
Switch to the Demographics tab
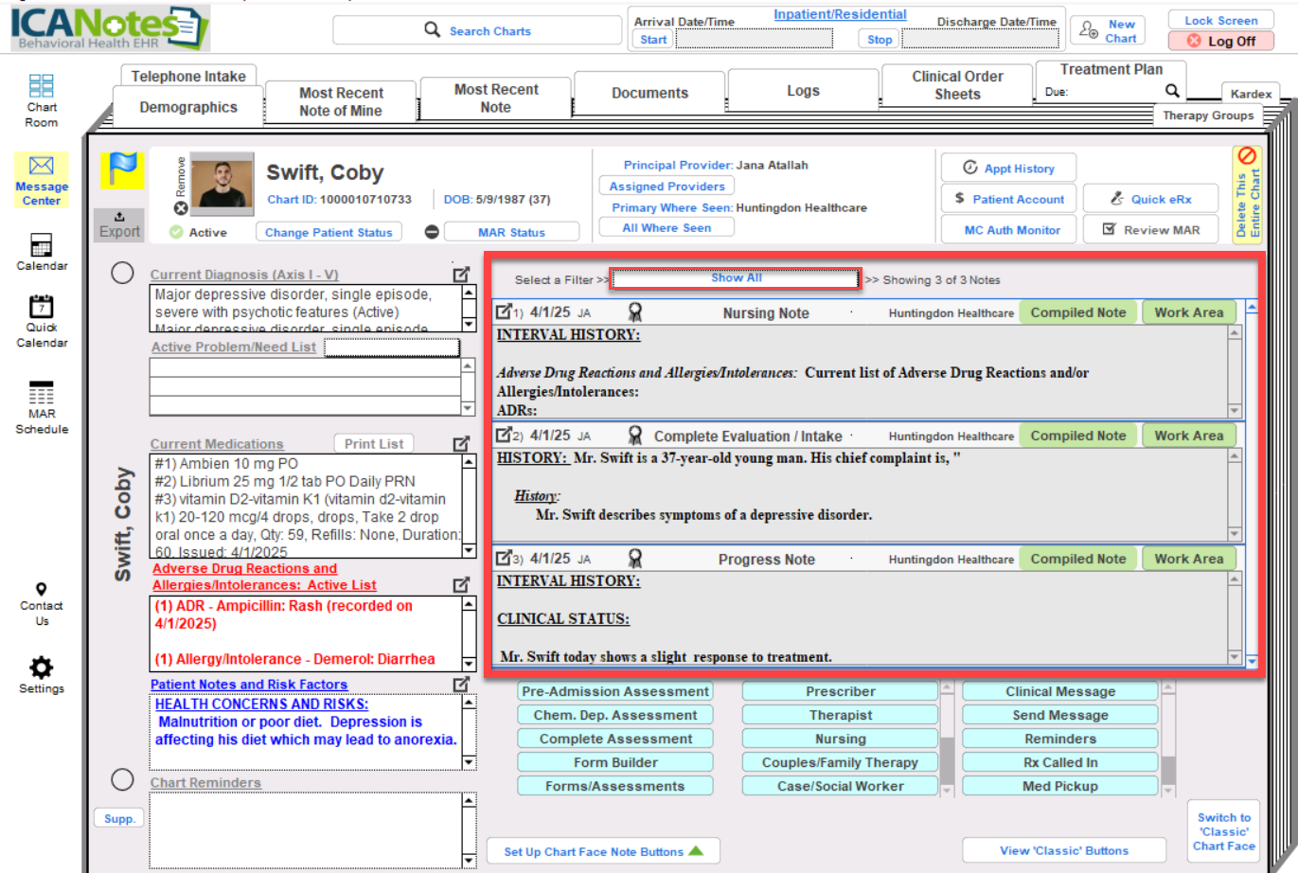coord(188,107)
